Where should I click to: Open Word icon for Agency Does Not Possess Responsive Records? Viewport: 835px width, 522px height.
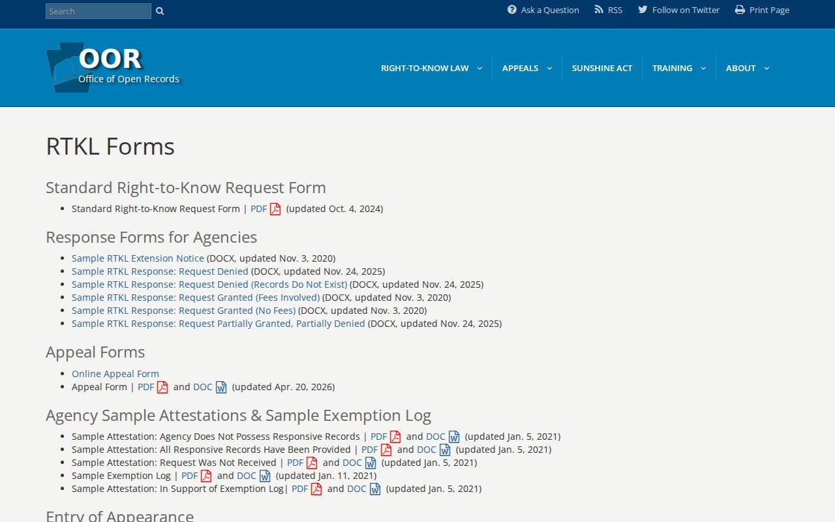click(454, 437)
